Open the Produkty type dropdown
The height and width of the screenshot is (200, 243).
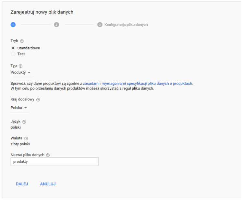pos(20,72)
